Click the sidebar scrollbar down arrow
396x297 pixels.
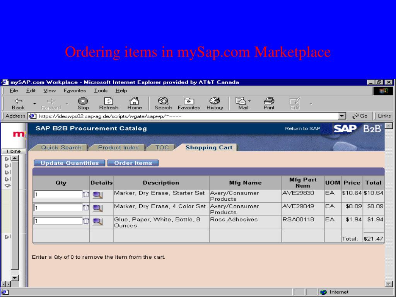(x=15, y=278)
